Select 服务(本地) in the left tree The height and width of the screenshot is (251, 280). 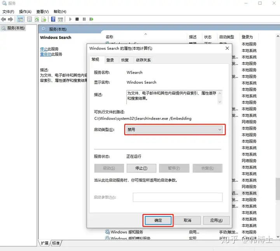(x=16, y=28)
